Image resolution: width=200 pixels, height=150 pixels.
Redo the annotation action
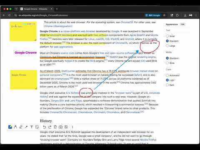click(50, 127)
